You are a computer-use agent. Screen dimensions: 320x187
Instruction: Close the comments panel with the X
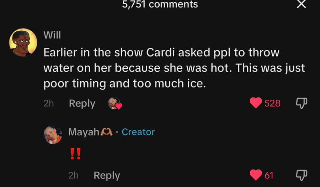[302, 4]
